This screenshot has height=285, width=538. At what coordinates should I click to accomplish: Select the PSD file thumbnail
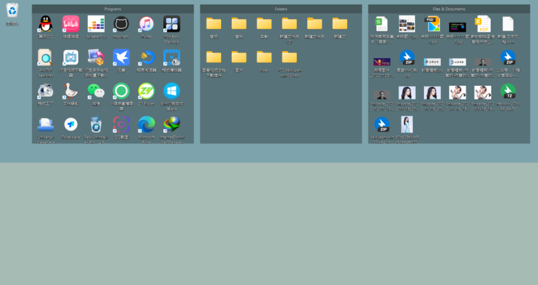[x=432, y=24]
